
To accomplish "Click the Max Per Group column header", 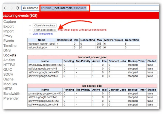I will 114,40.
